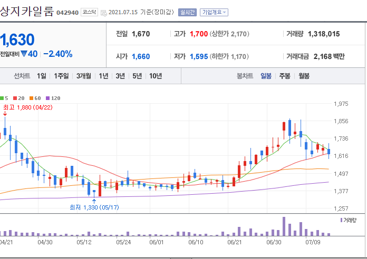
Task: Click the 실시간 real-time button
Action: tap(187, 13)
